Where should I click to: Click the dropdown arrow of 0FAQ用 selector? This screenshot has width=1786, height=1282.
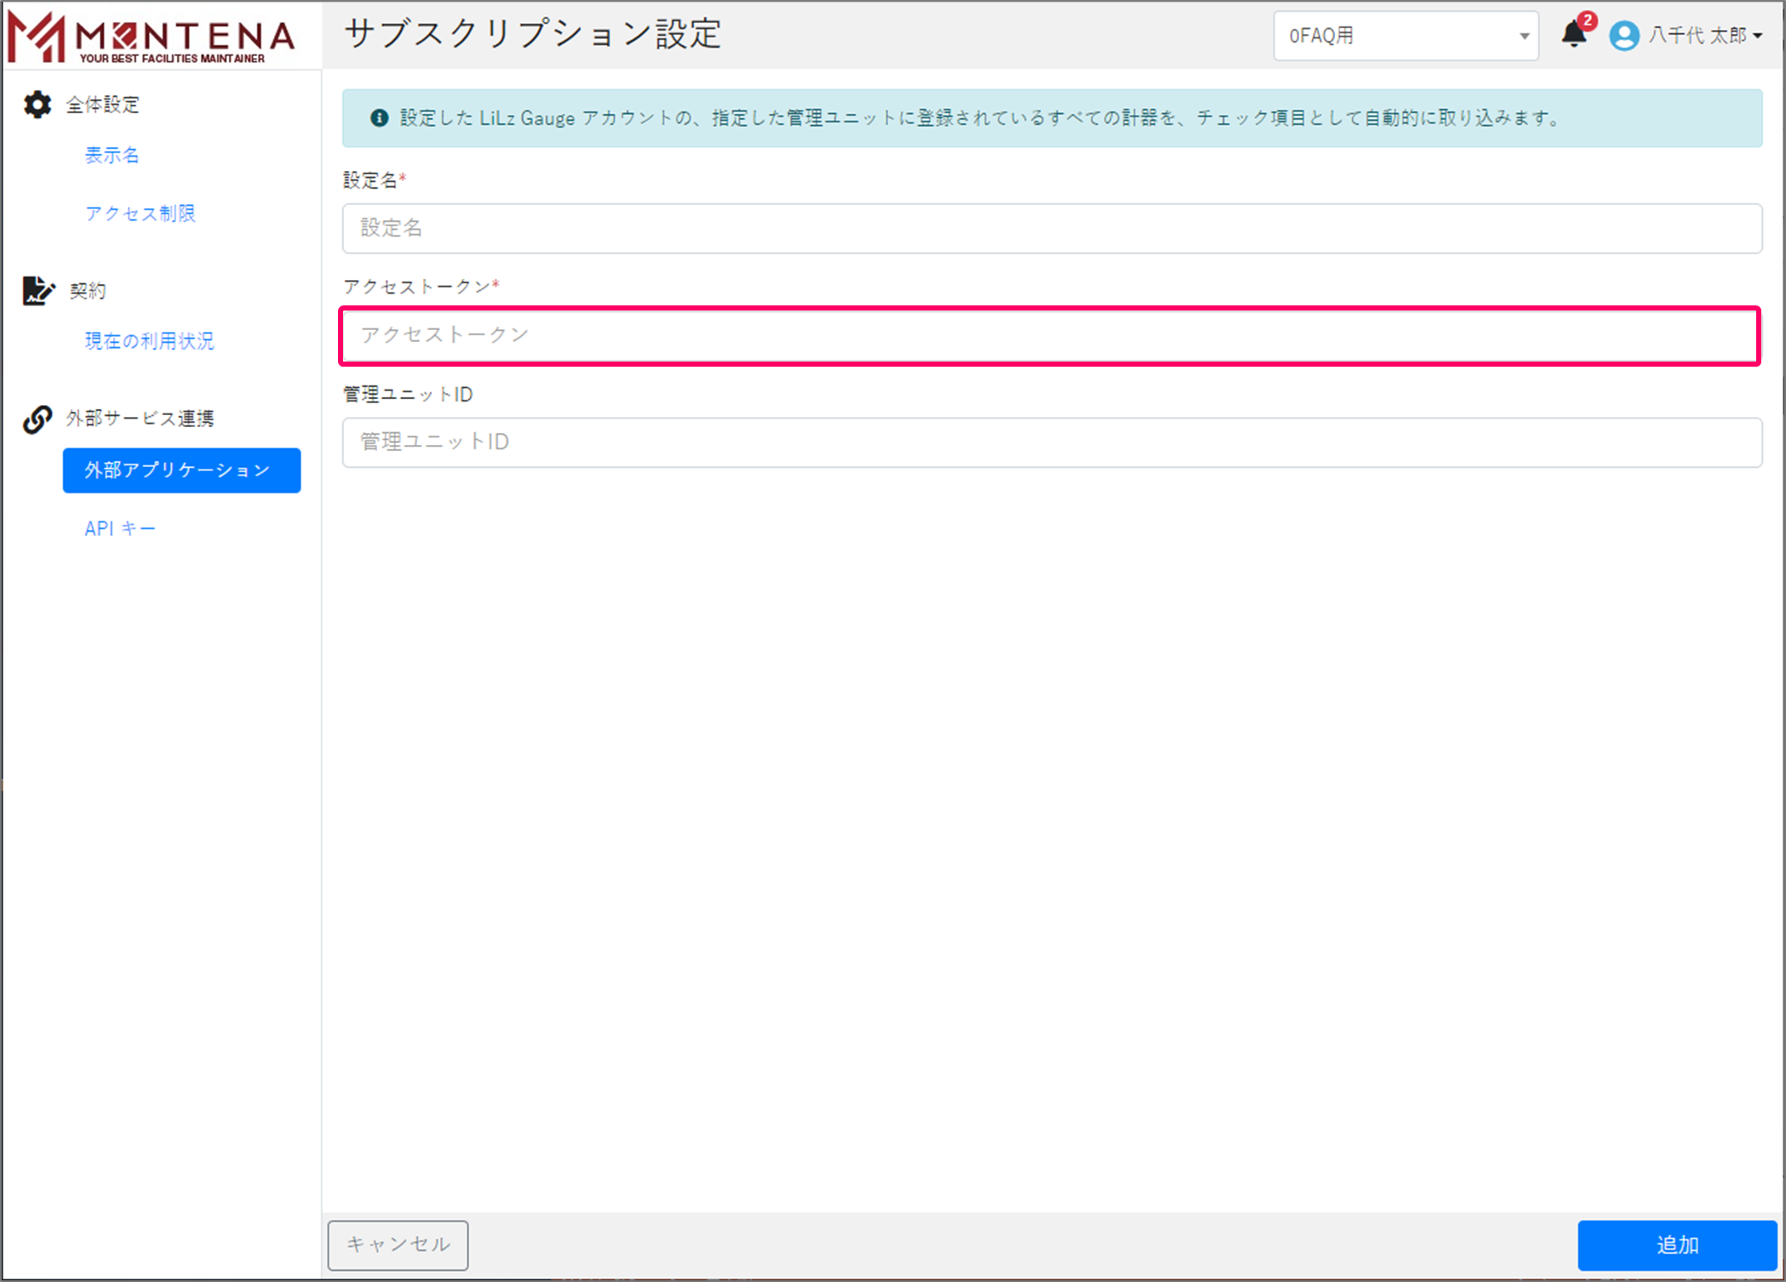pos(1524,36)
